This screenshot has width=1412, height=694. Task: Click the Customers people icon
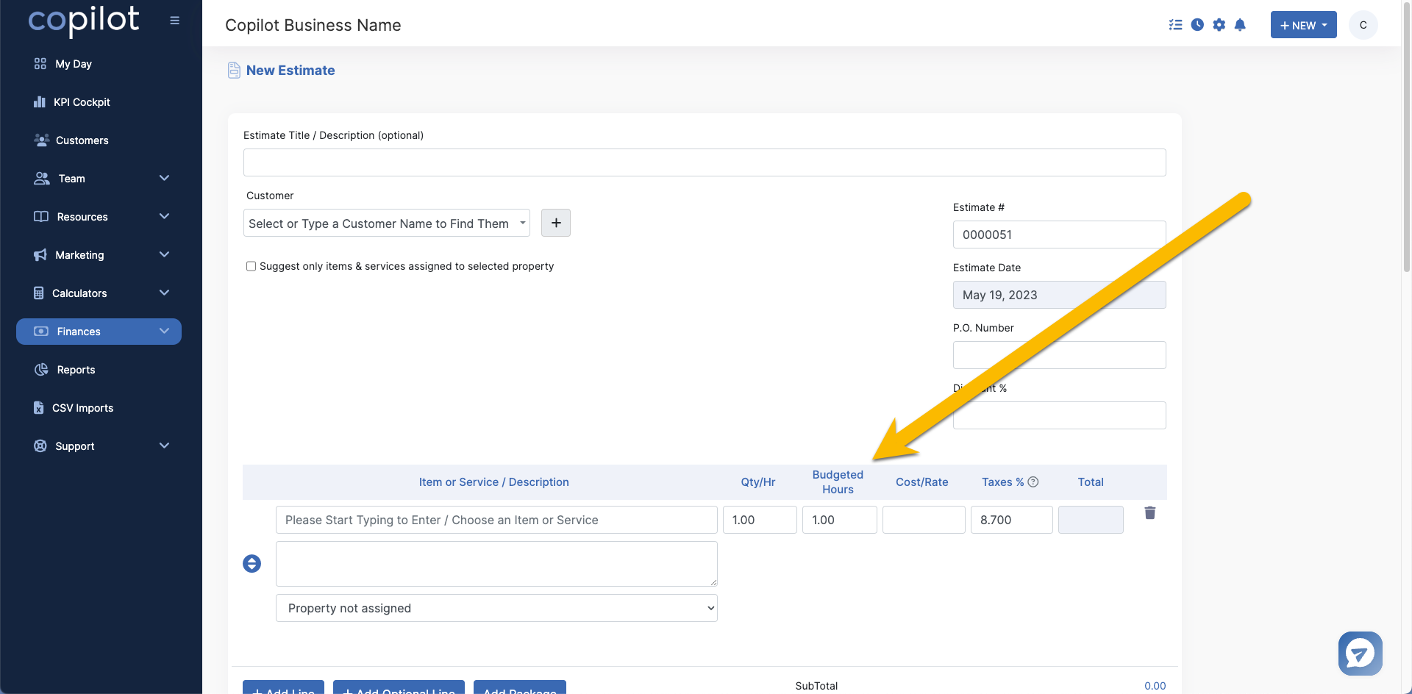point(42,140)
